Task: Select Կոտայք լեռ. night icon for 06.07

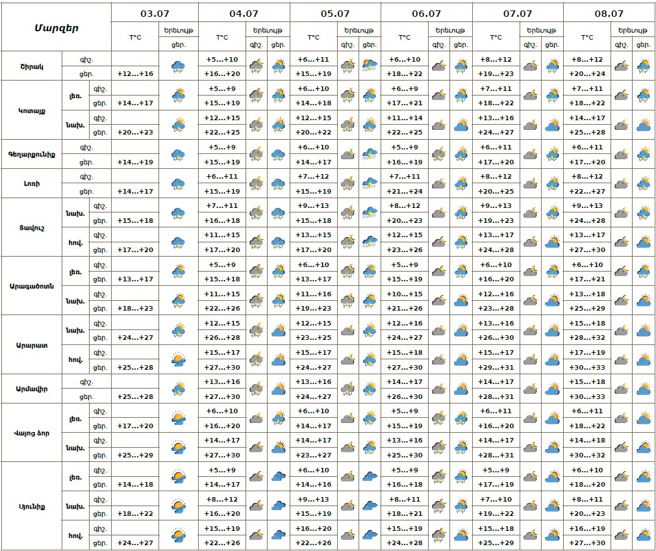Action: 439,96
